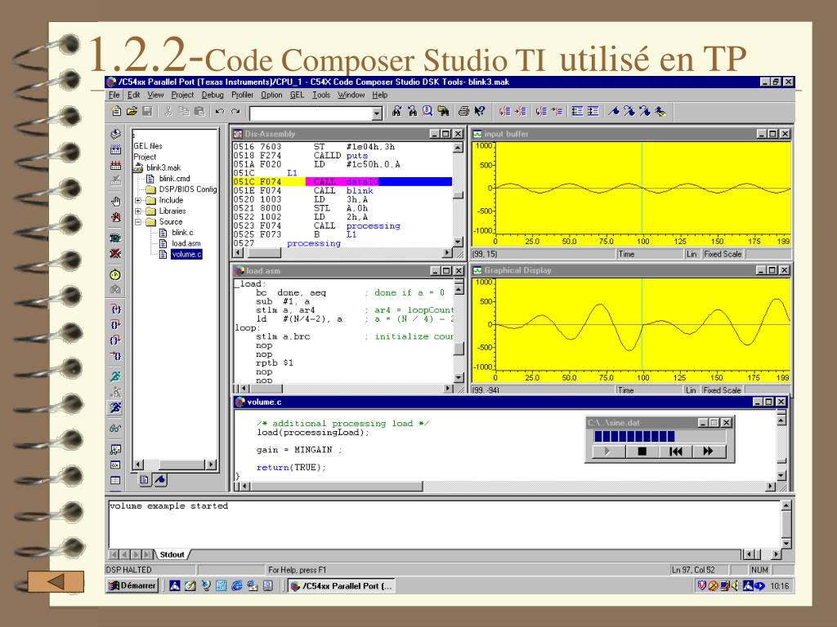Expand the Libraries folder node
Image resolution: width=837 pixels, height=627 pixels.
tap(137, 211)
